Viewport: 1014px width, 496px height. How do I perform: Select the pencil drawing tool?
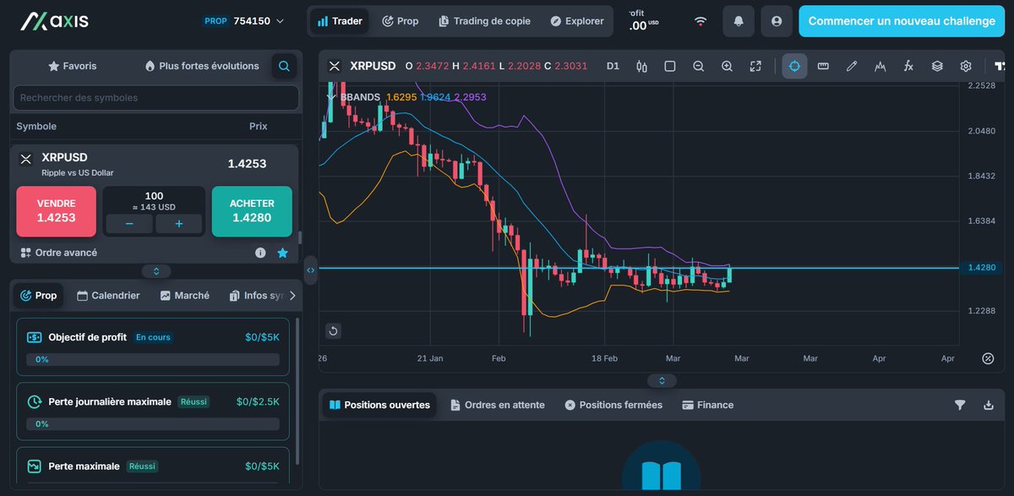point(852,66)
